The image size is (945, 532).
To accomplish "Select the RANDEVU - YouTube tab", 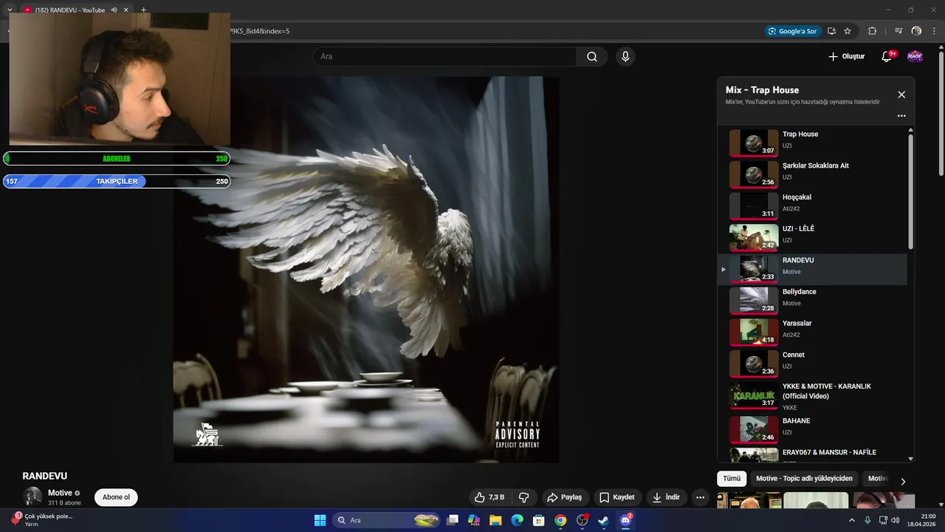I will pos(70,10).
